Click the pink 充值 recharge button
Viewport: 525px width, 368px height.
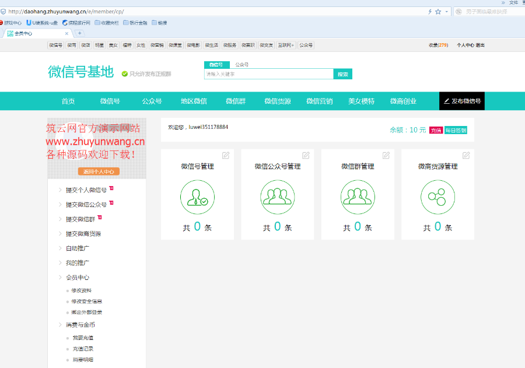point(436,130)
